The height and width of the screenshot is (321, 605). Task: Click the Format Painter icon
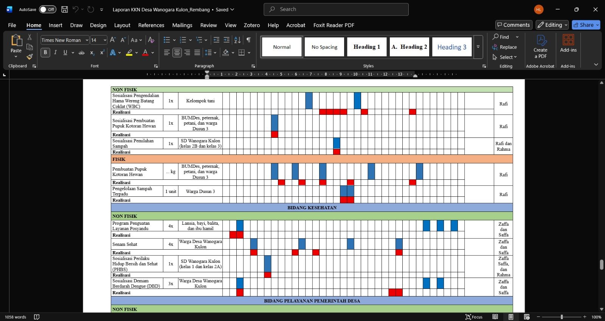(29, 57)
